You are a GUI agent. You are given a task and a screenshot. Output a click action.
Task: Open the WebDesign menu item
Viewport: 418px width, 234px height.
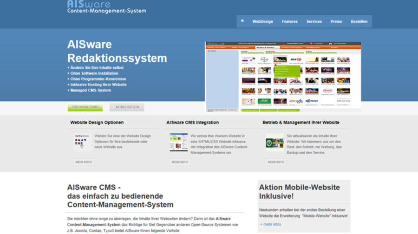262,21
